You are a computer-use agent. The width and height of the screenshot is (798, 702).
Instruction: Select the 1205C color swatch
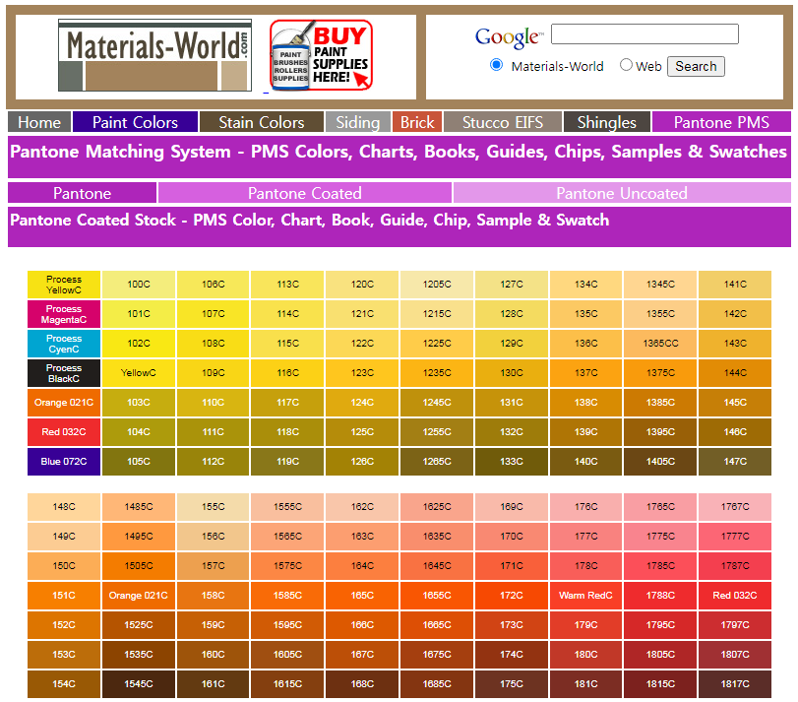click(x=437, y=285)
